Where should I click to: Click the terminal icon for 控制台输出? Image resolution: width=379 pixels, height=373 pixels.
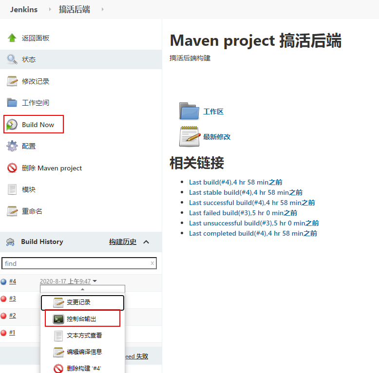click(58, 319)
